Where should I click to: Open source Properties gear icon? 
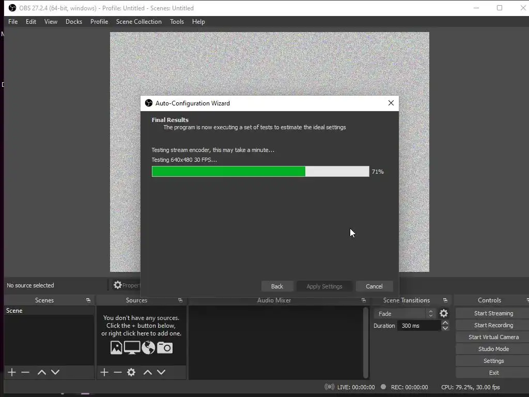[x=117, y=285]
